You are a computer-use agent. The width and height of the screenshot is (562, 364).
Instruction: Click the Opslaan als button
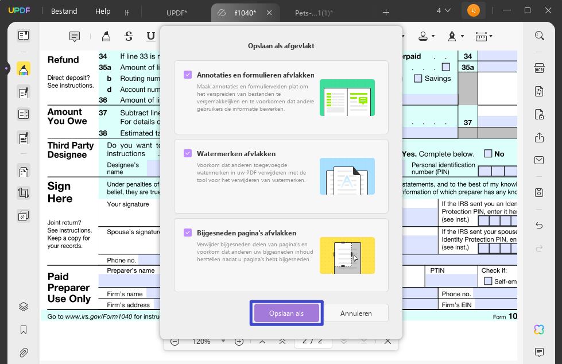coord(286,313)
